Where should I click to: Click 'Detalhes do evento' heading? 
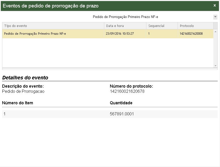point(25,78)
